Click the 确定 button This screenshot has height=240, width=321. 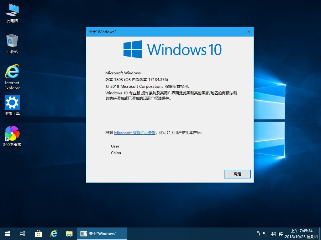click(237, 174)
